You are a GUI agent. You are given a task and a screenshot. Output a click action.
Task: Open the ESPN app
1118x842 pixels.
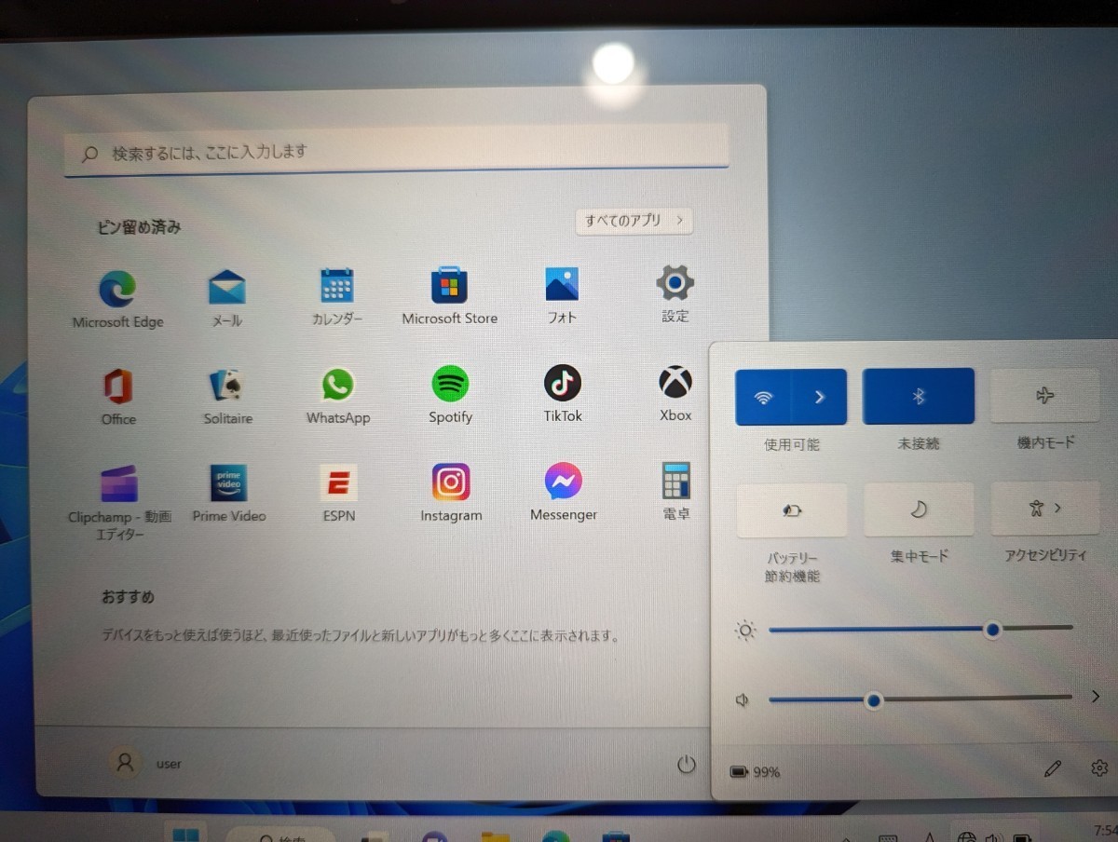(x=339, y=495)
